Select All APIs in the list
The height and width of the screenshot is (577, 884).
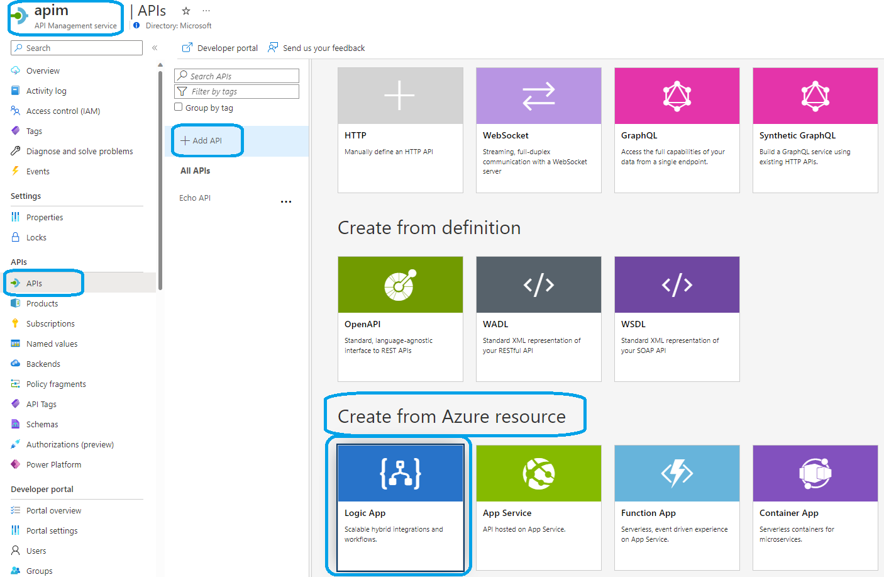[196, 171]
